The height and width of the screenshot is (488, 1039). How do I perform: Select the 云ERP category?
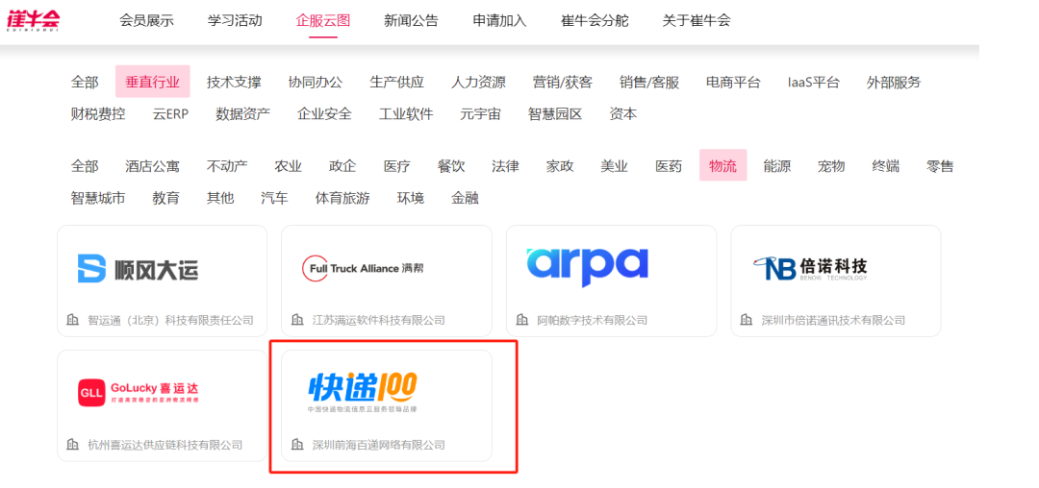point(170,113)
